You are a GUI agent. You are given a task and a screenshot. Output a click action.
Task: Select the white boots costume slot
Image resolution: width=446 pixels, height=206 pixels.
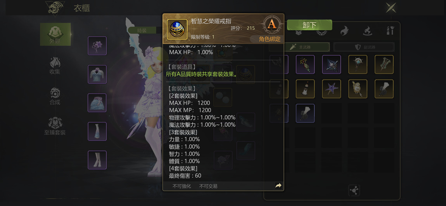(97, 160)
